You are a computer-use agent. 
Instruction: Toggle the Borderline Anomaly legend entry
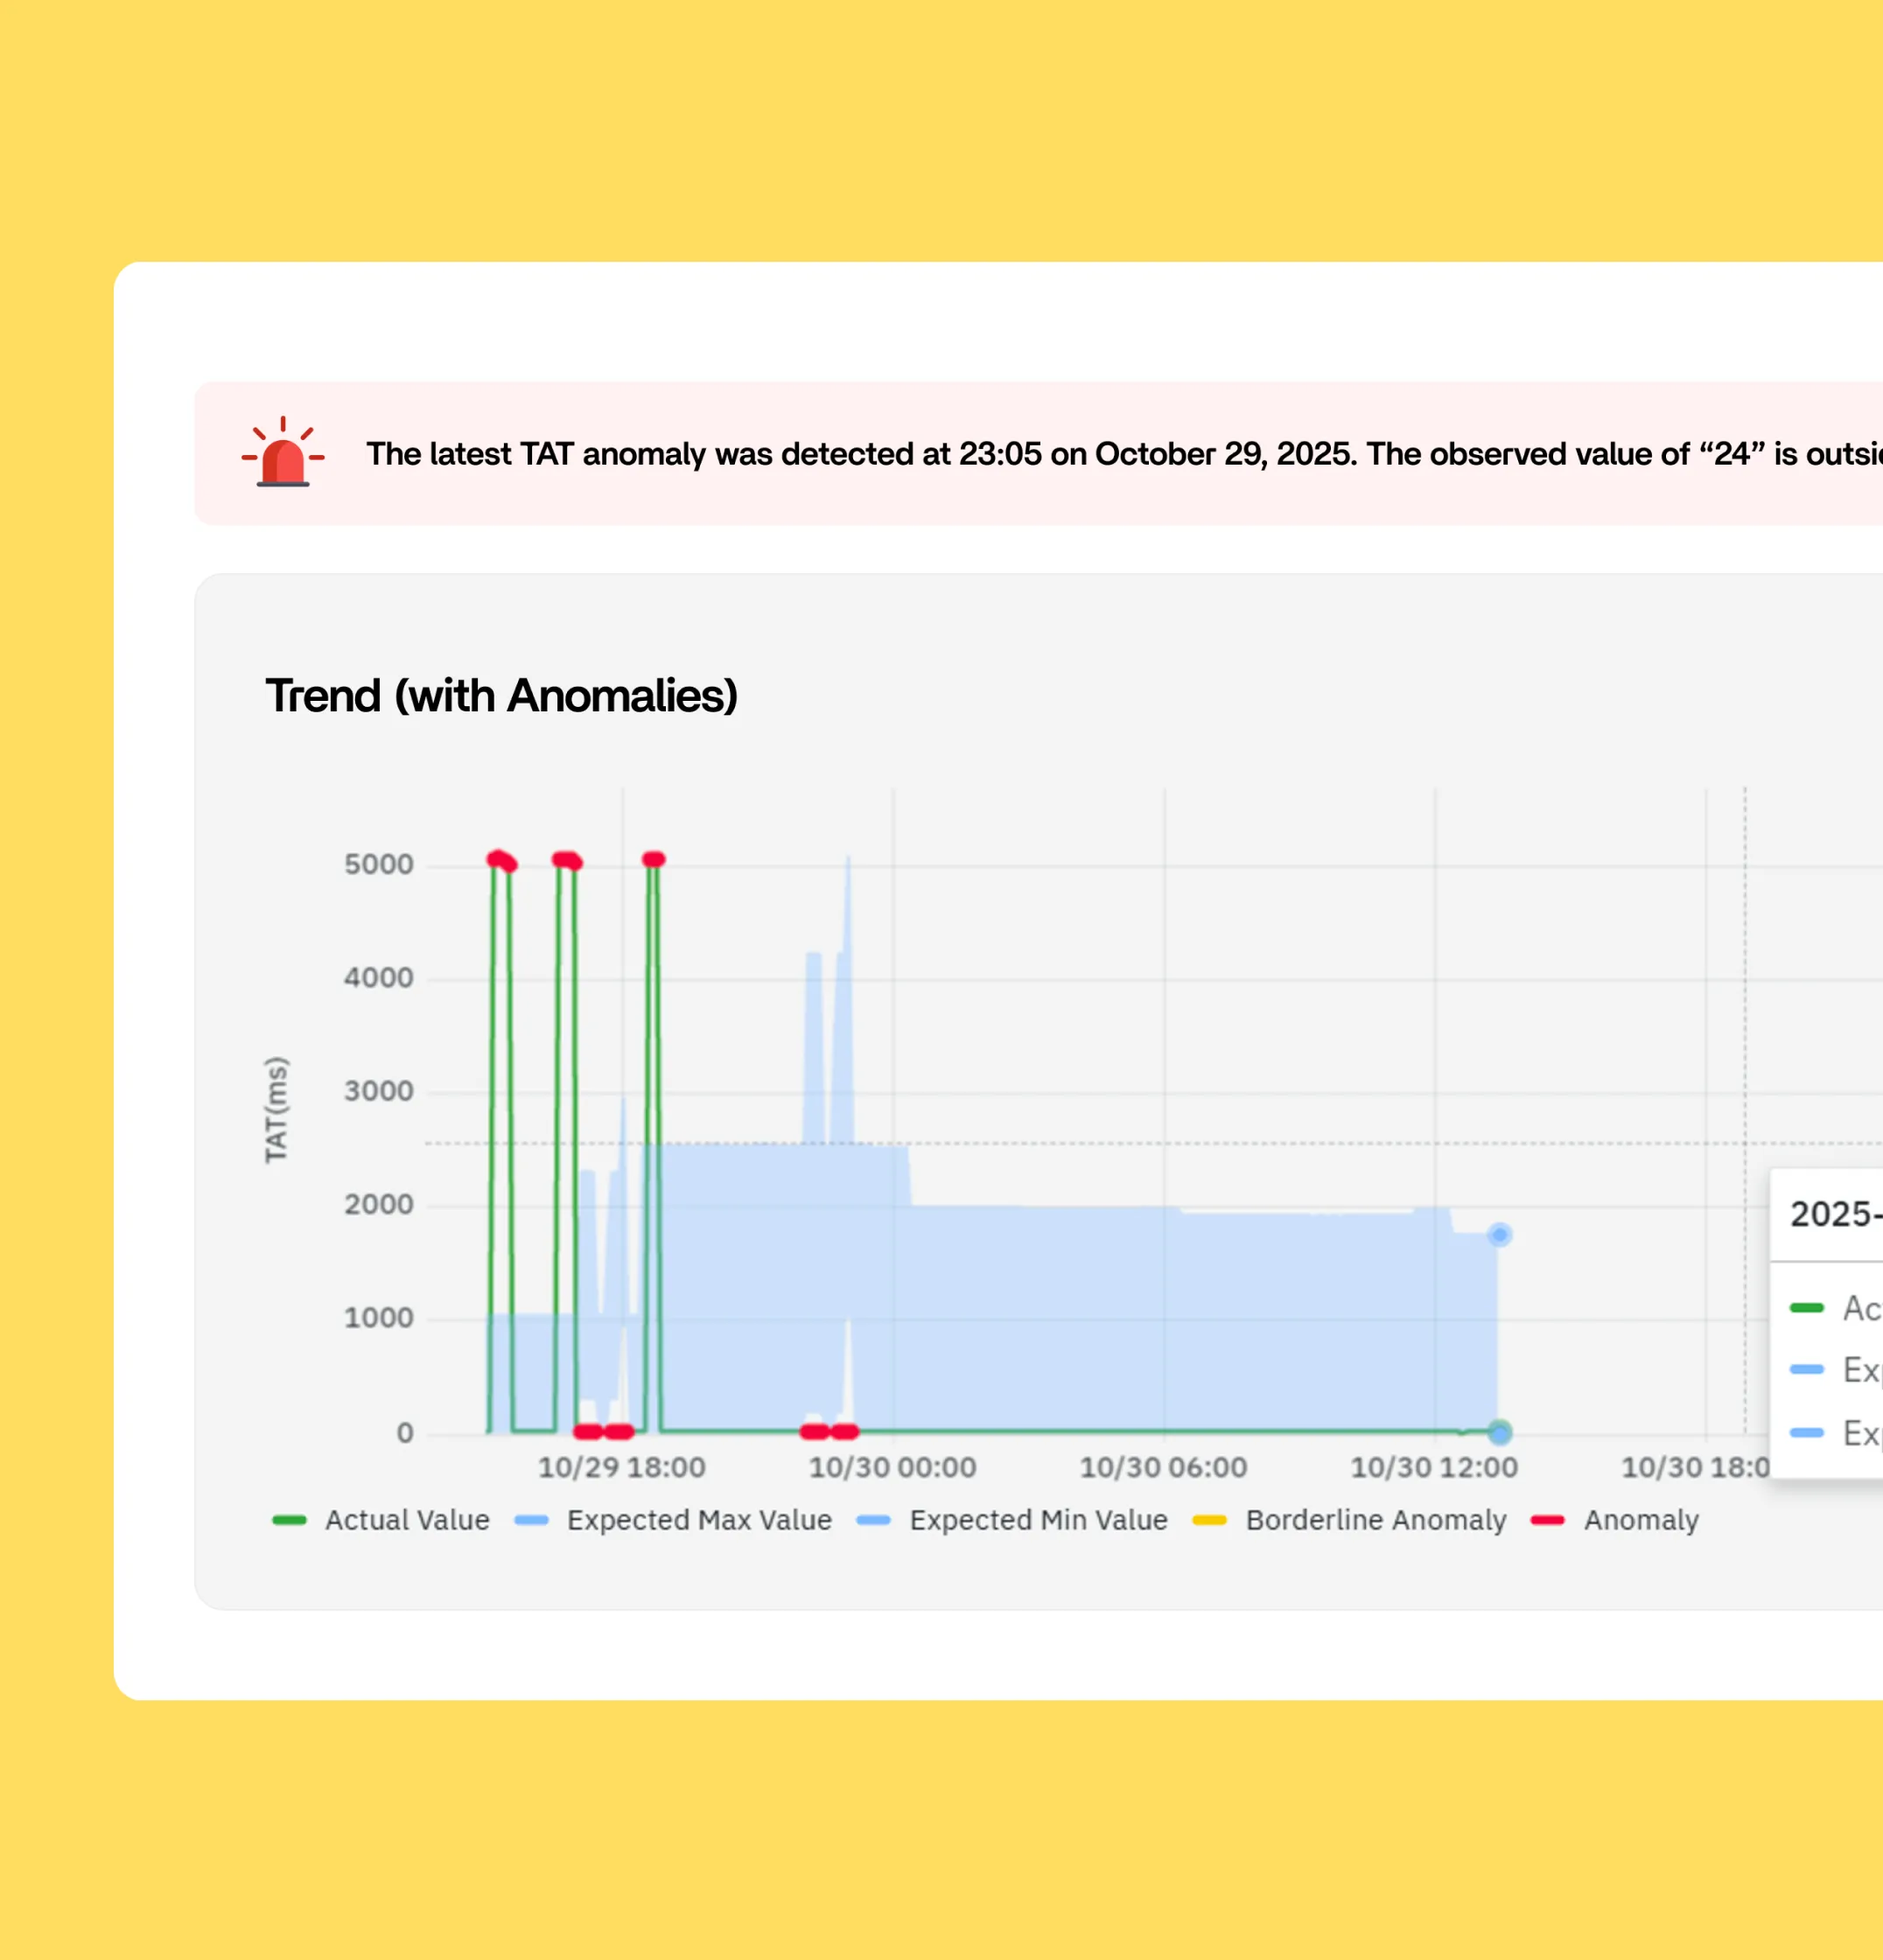click(1375, 1520)
